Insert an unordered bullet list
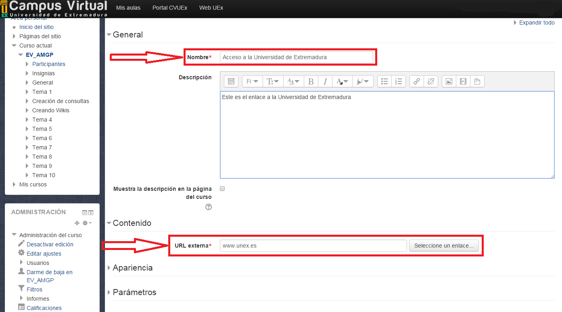 click(x=384, y=82)
